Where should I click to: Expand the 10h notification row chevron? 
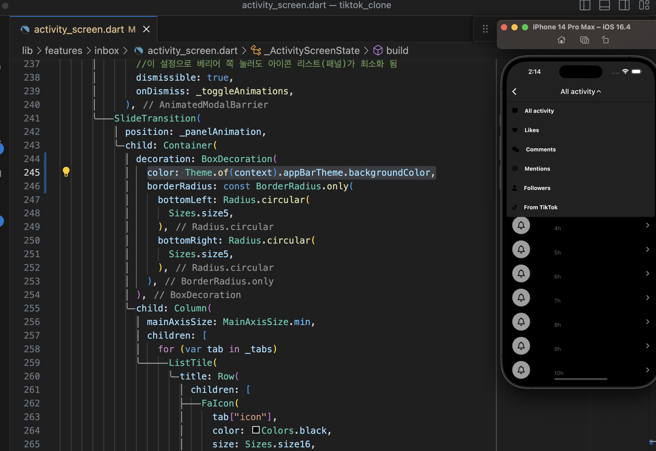tap(647, 370)
